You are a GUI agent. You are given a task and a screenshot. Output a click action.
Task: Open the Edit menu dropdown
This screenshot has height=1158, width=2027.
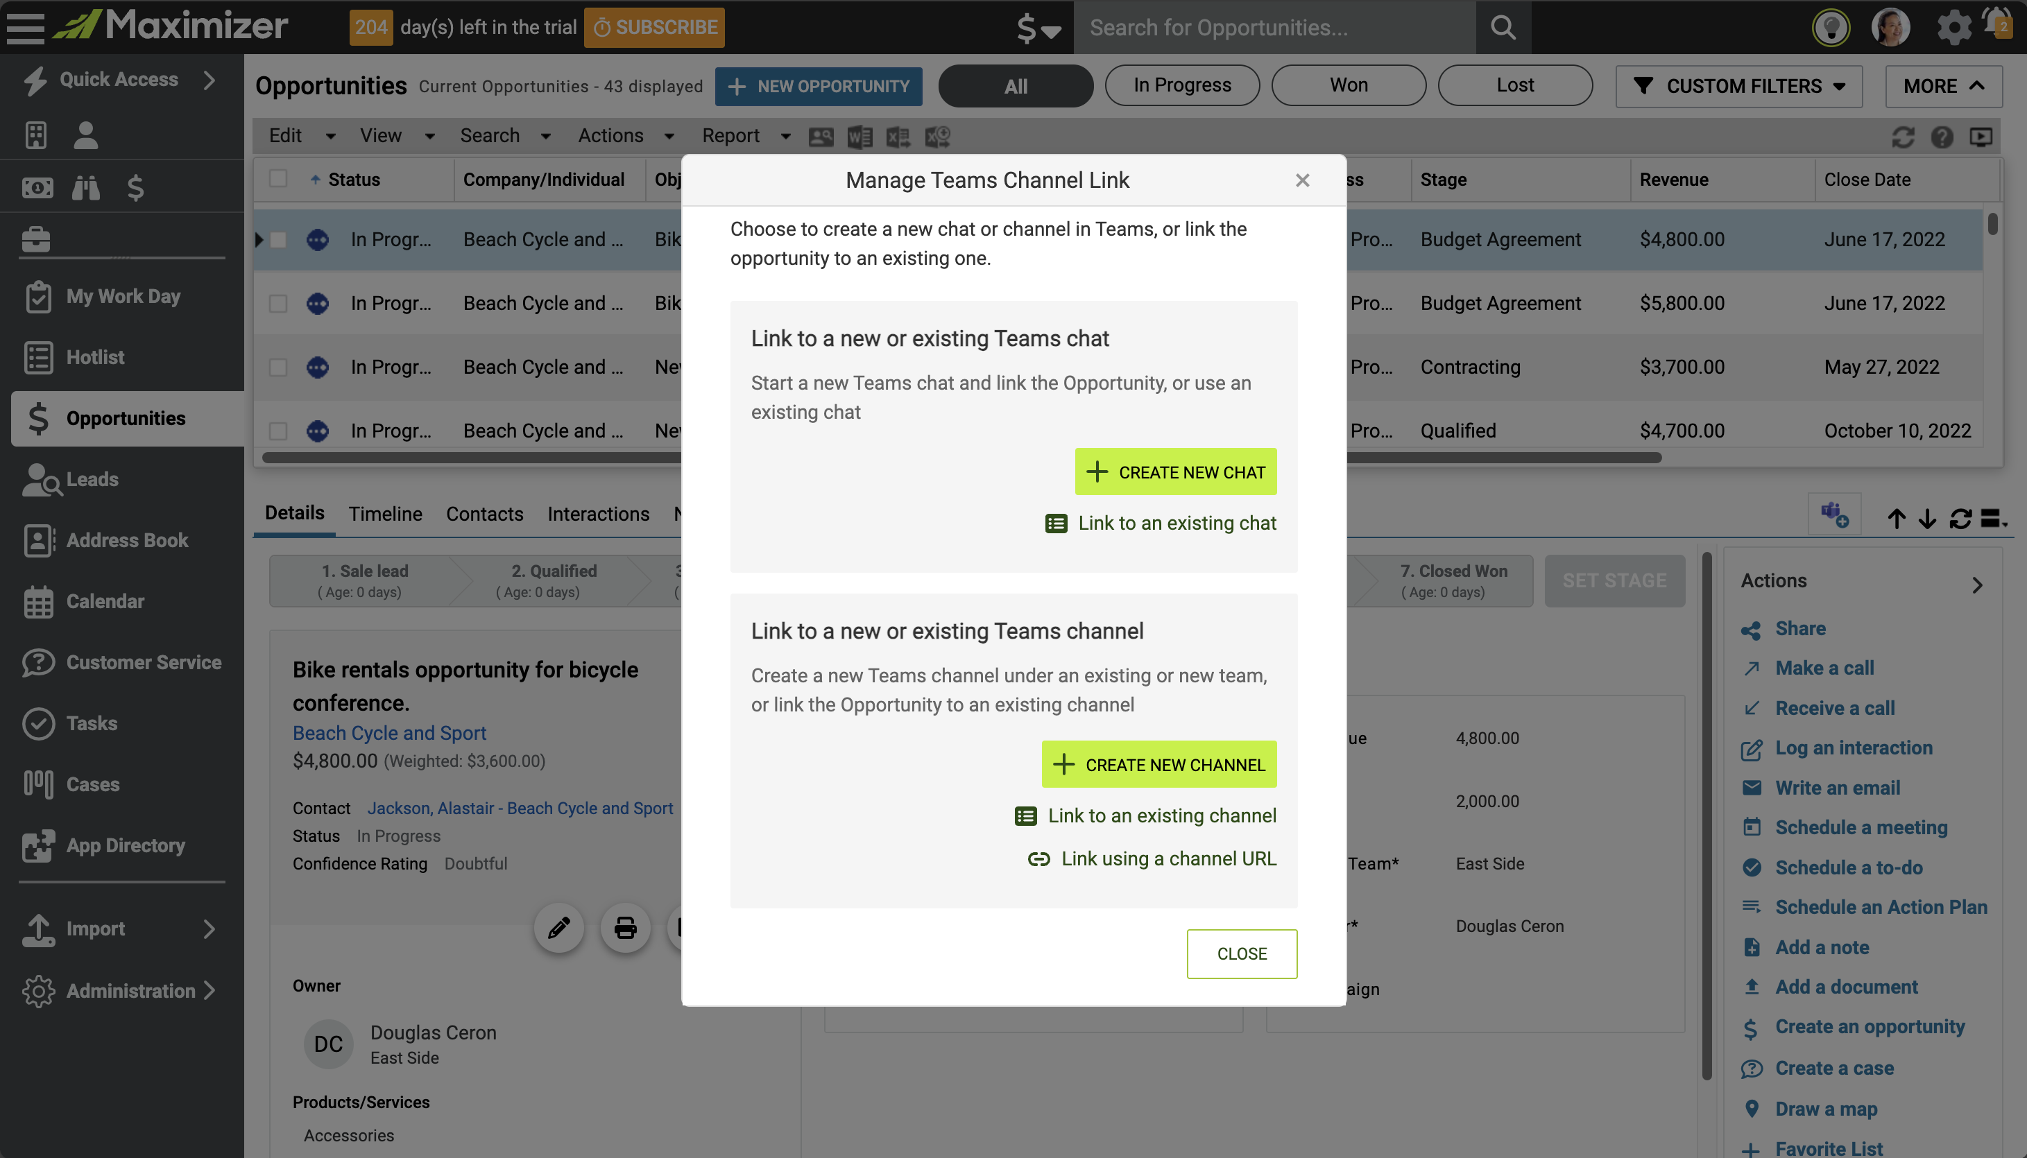(302, 136)
